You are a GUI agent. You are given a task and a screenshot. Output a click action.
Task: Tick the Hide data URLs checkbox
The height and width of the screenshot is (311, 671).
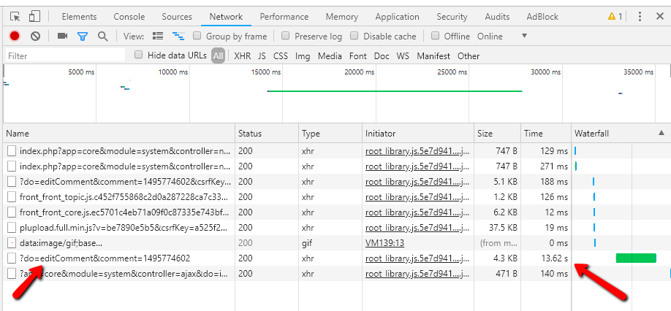pyautogui.click(x=139, y=55)
